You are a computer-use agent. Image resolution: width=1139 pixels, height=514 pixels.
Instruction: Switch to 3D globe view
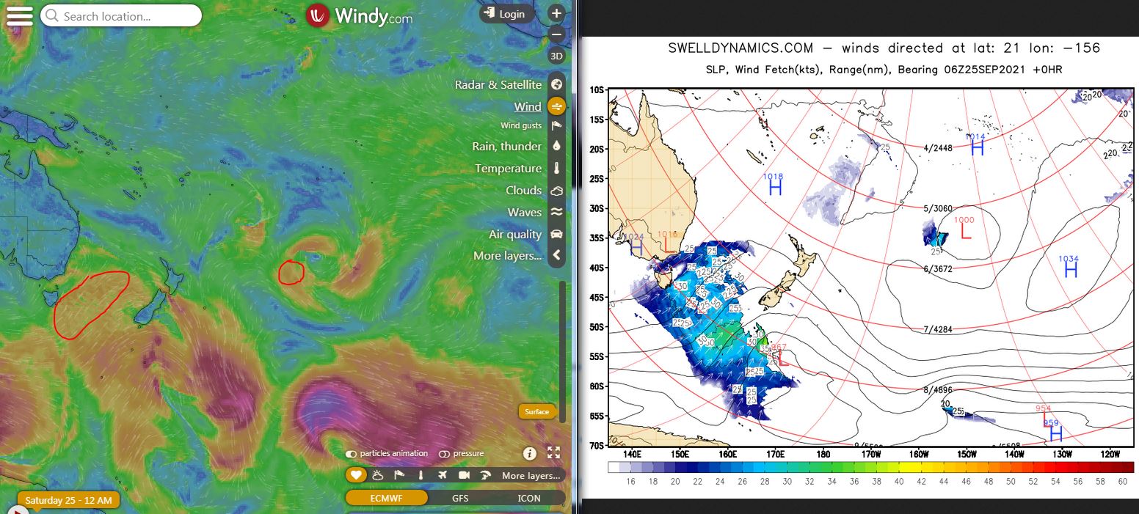(557, 56)
